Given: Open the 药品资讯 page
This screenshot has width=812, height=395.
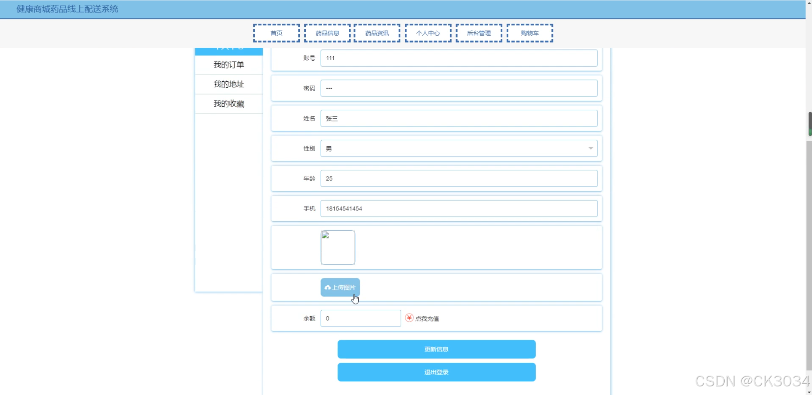Looking at the screenshot, I should click(377, 33).
